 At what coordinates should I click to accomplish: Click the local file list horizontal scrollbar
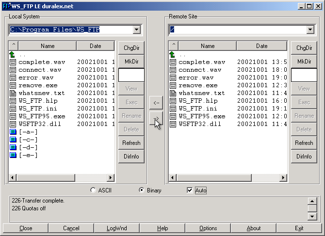[62, 178]
